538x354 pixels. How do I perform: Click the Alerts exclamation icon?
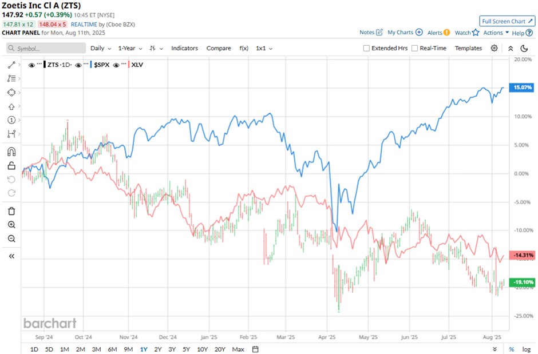pos(446,33)
